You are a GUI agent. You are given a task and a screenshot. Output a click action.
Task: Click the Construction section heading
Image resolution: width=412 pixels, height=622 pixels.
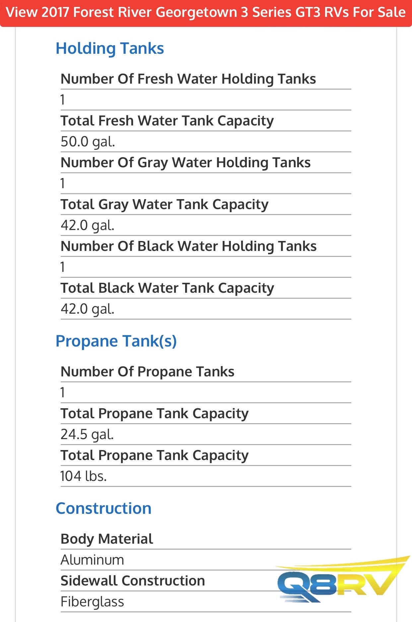pyautogui.click(x=103, y=508)
